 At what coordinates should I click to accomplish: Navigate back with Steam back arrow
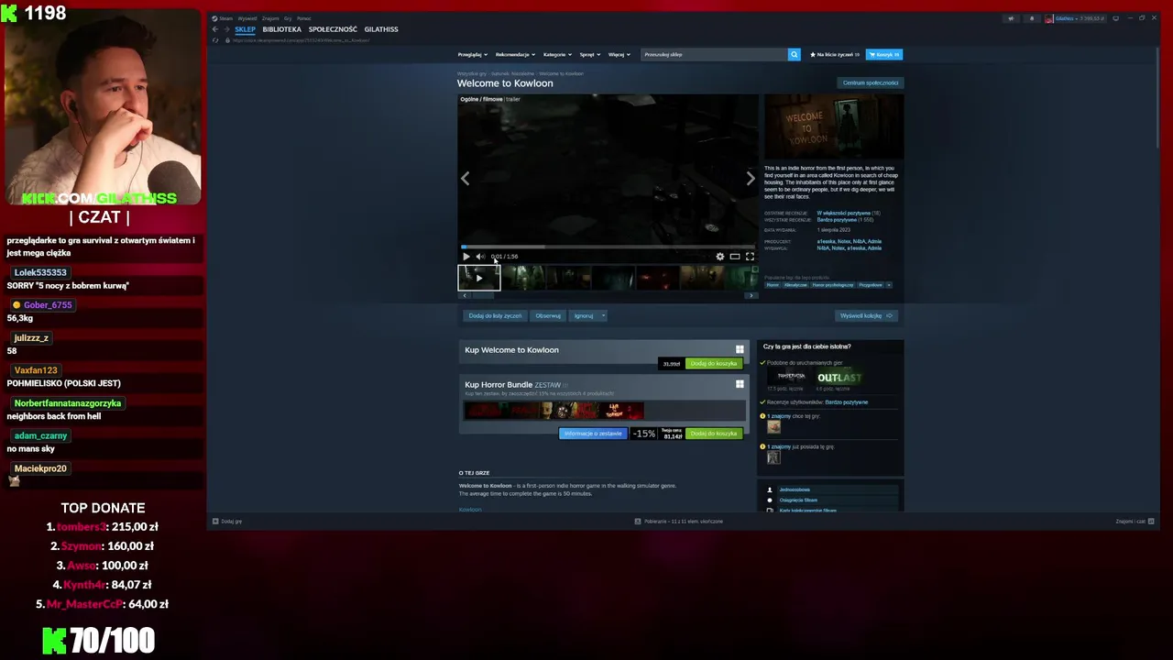[215, 29]
